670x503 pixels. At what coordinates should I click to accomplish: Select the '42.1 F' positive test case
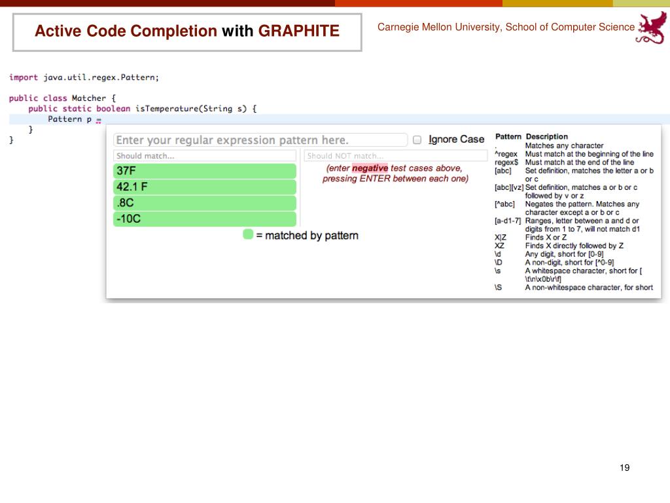point(205,187)
